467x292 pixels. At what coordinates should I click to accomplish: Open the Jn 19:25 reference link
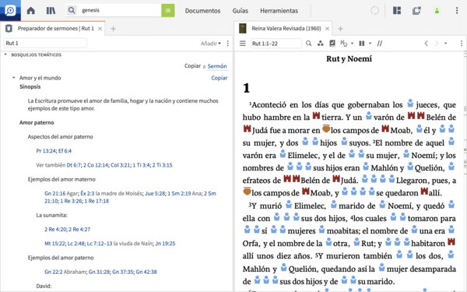click(x=165, y=244)
